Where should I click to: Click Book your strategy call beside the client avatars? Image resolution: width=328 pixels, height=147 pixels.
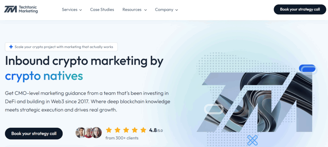pyautogui.click(x=34, y=134)
